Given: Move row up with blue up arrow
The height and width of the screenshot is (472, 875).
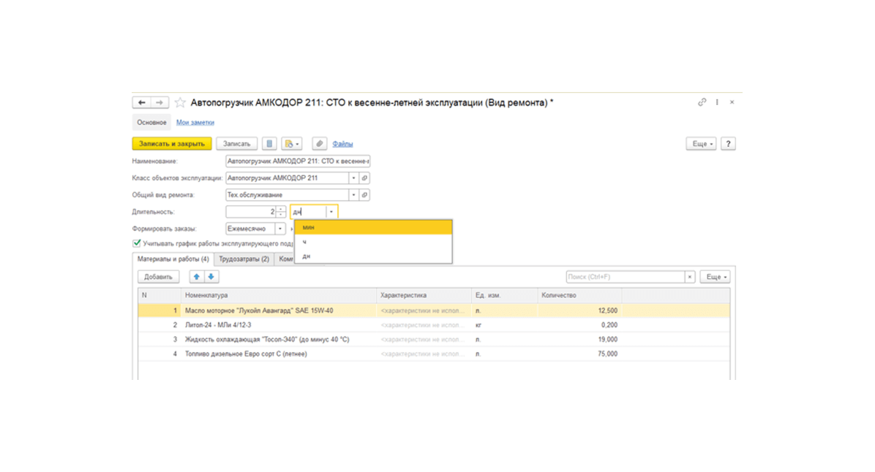Looking at the screenshot, I should click(196, 277).
